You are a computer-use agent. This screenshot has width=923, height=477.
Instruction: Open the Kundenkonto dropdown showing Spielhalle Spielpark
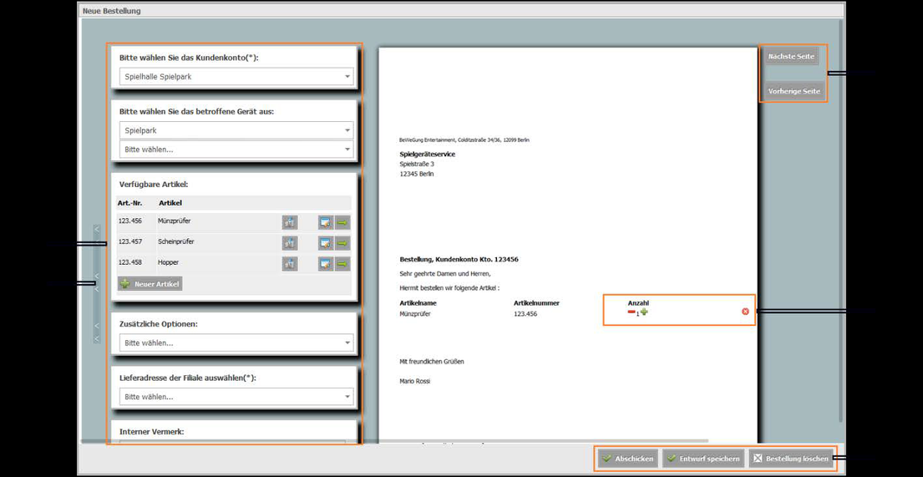click(x=236, y=77)
